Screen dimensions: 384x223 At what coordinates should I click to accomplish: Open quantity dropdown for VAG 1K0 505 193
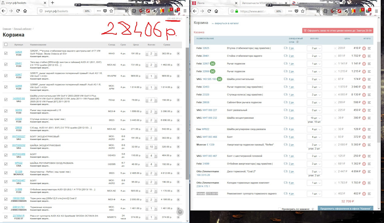(x=314, y=79)
